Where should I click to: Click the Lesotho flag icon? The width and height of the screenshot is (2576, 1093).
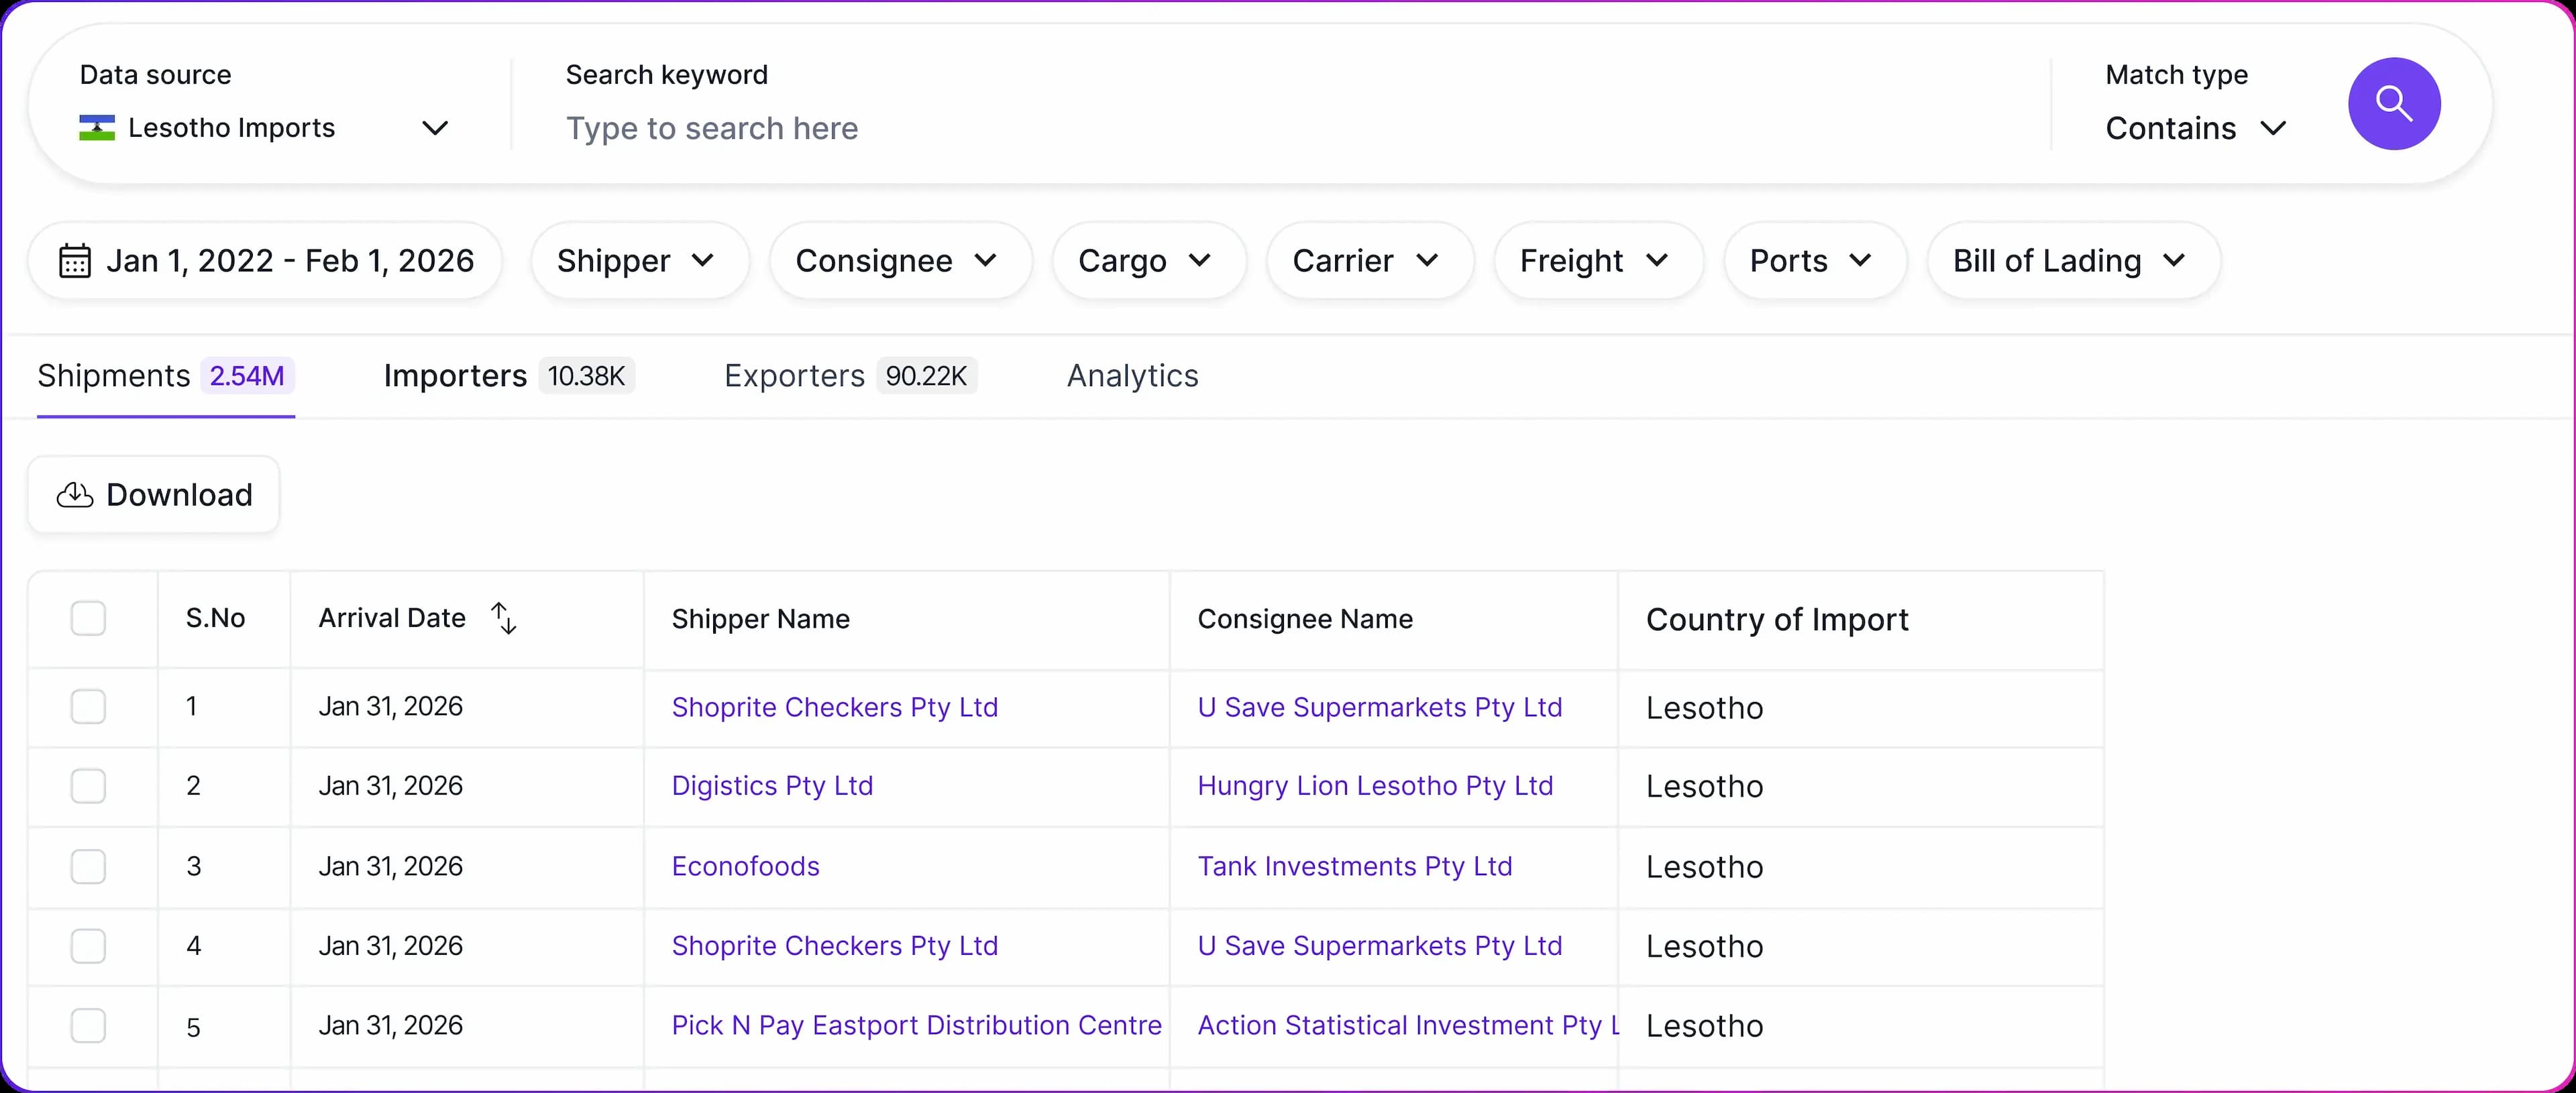(97, 128)
